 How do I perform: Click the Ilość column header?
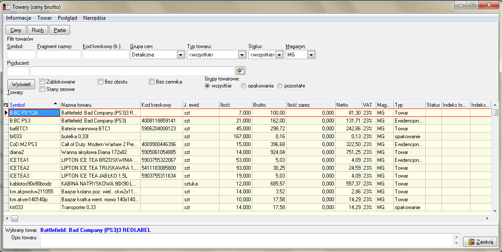(x=236, y=105)
